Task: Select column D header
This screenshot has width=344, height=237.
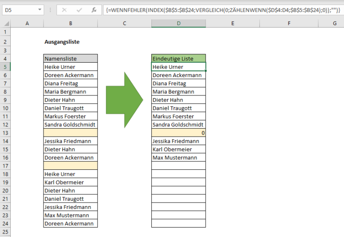Action: 179,24
